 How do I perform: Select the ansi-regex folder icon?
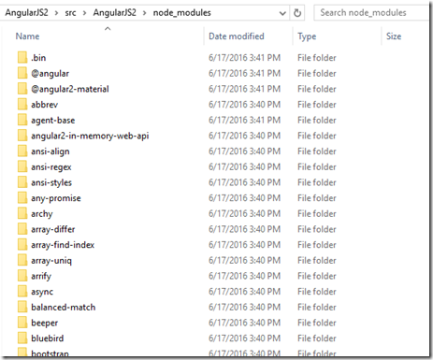pyautogui.click(x=22, y=166)
